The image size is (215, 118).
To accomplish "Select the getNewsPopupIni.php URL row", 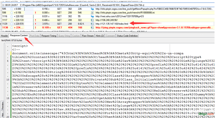I will click(154, 9).
